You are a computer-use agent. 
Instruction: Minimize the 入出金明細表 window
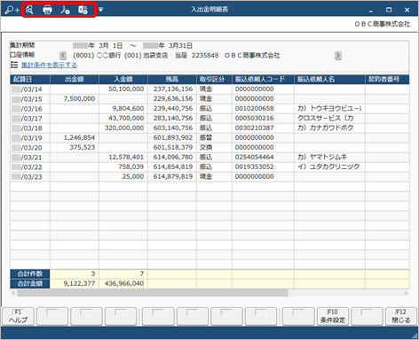[x=371, y=11]
